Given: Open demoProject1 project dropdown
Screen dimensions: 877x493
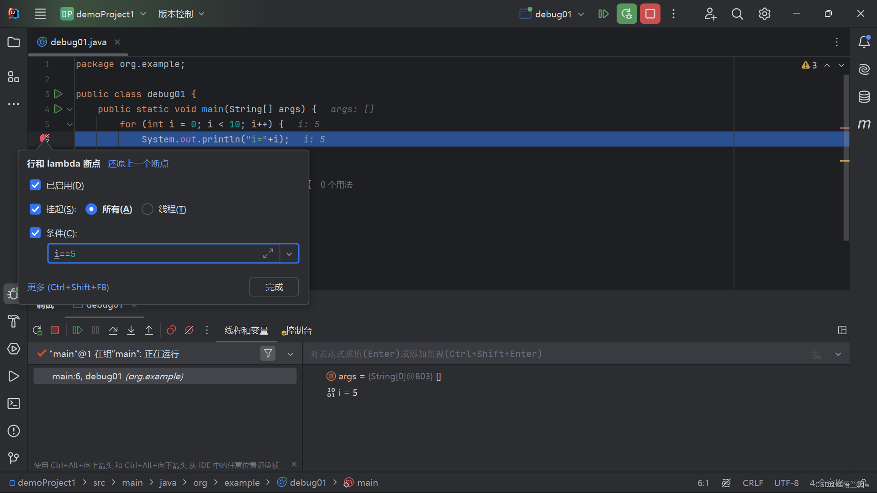Looking at the screenshot, I should 103,14.
